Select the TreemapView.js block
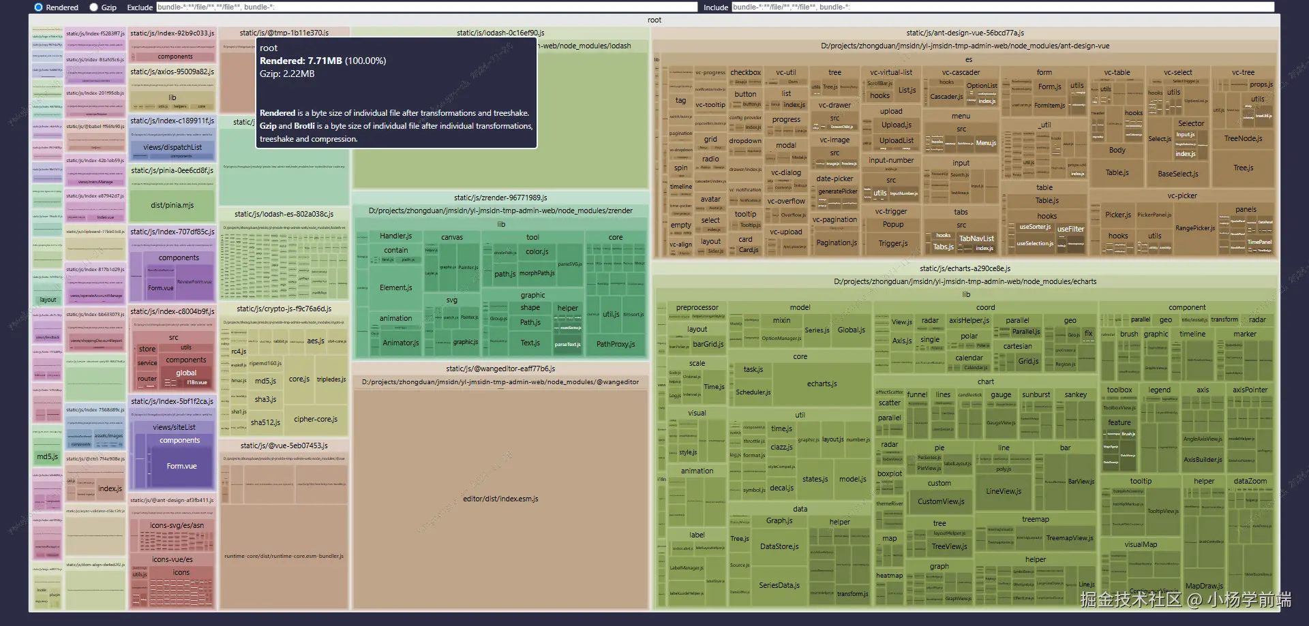Screen dimensions: 1309x626 [1070, 538]
